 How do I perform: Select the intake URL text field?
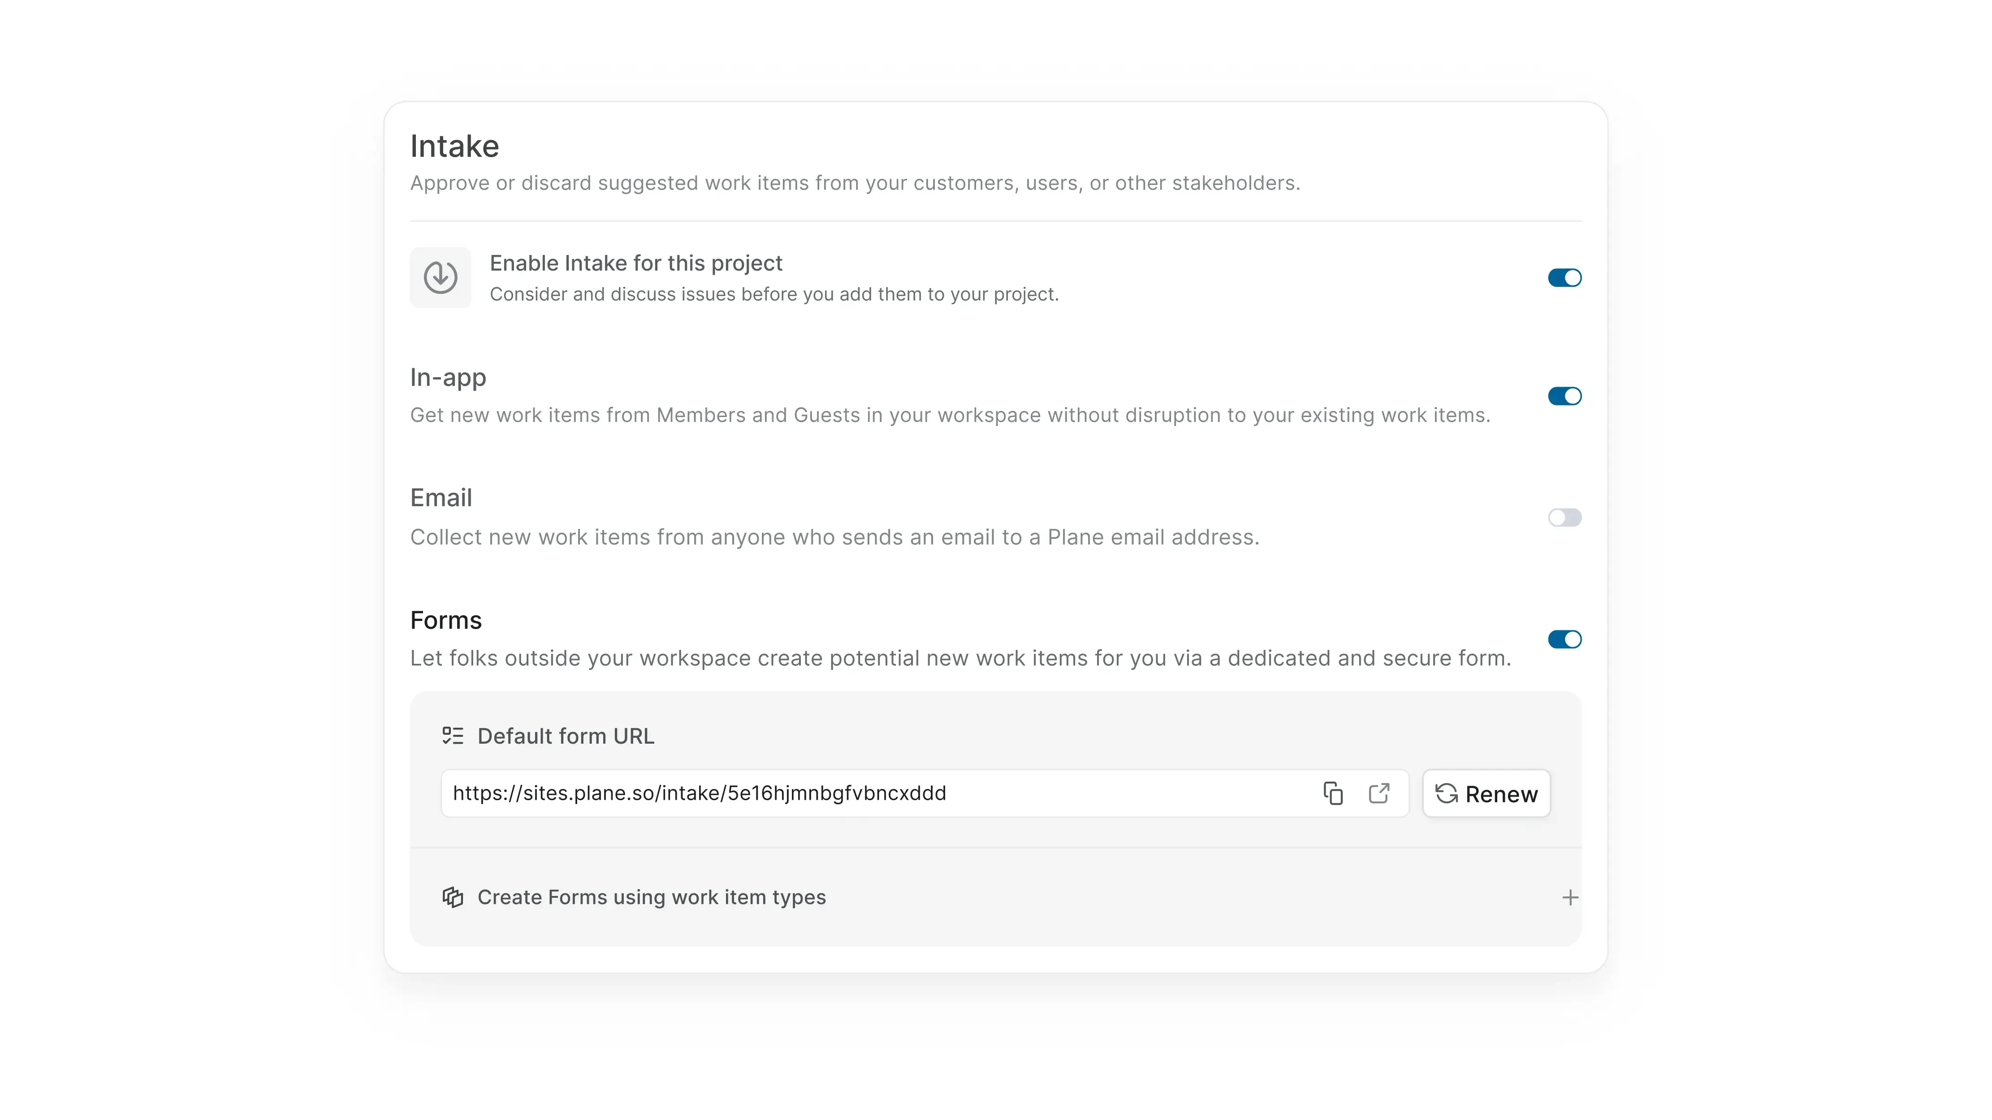[x=851, y=793]
